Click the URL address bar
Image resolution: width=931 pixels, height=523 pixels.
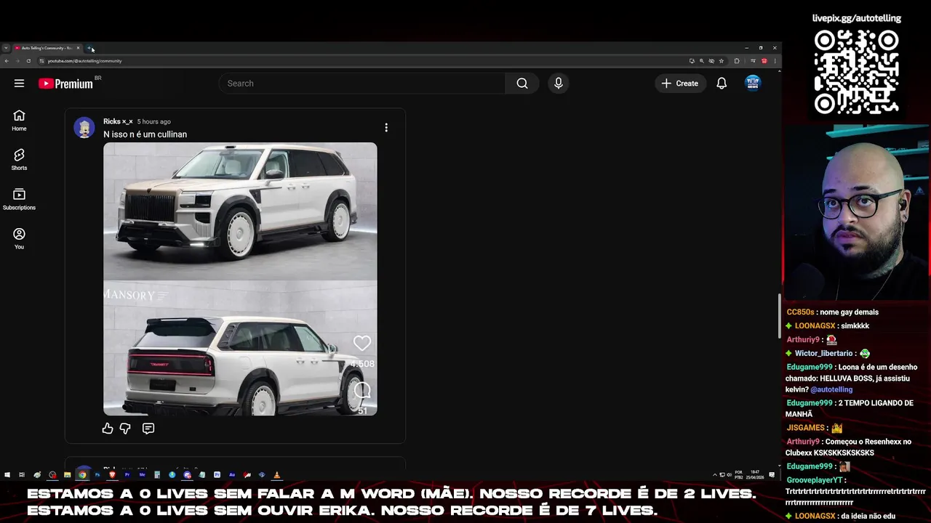pyautogui.click(x=364, y=61)
